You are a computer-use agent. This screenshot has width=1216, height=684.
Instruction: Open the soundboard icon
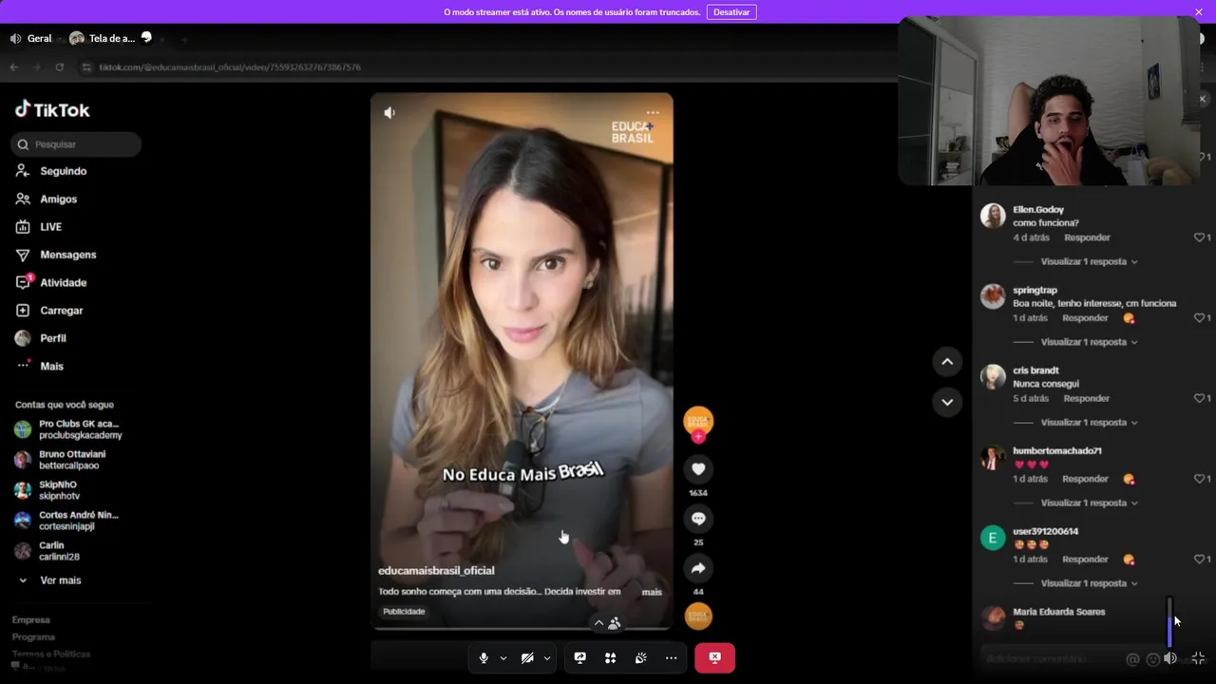[641, 657]
